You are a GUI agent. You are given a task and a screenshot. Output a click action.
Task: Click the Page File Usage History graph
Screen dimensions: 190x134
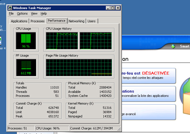coord(79,67)
